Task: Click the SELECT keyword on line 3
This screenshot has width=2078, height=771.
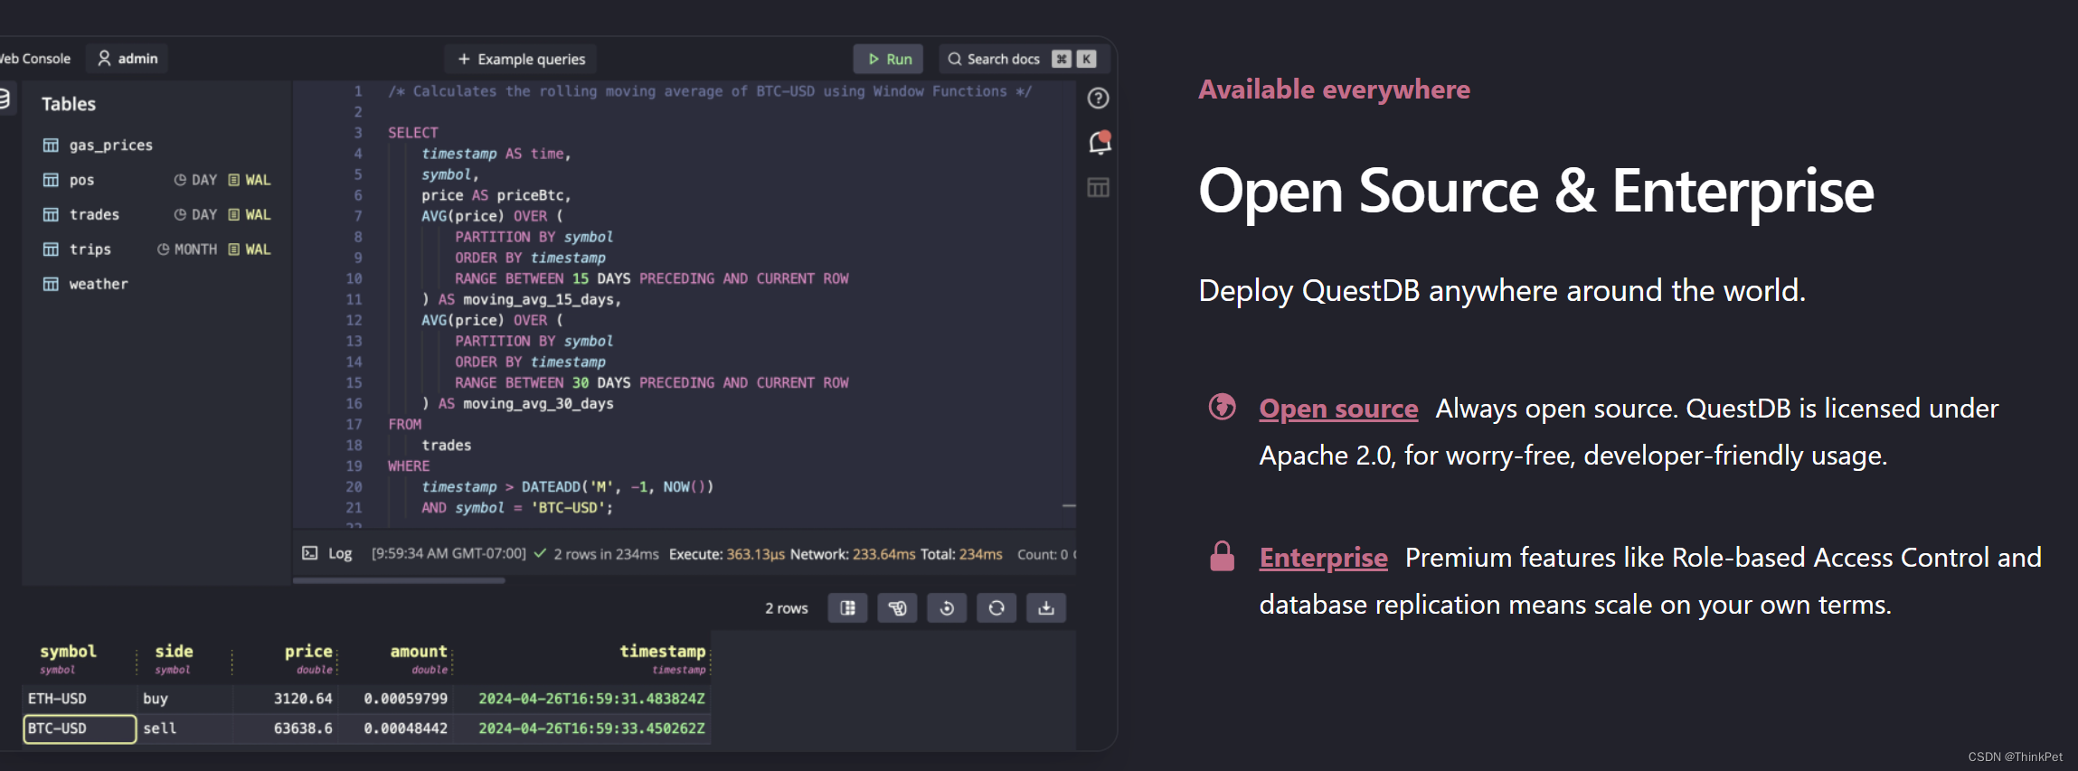Action: point(413,133)
